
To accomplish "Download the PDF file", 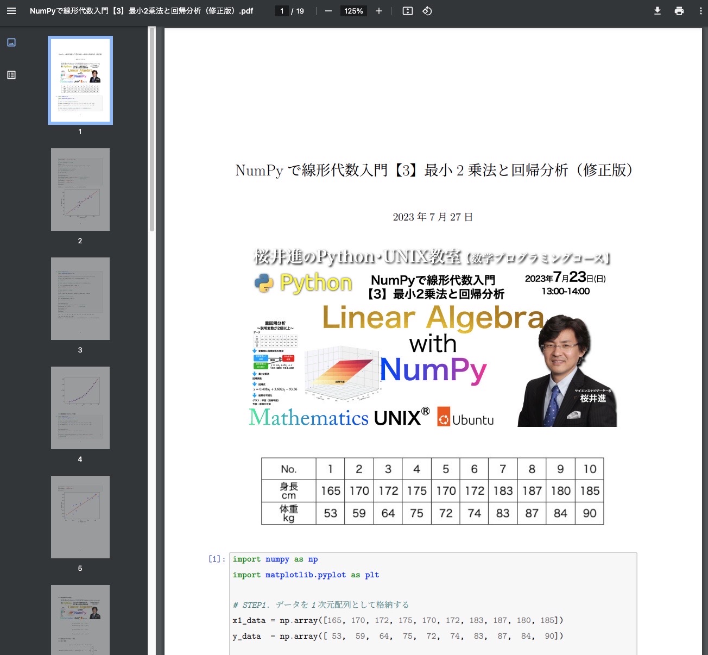I will pos(658,11).
